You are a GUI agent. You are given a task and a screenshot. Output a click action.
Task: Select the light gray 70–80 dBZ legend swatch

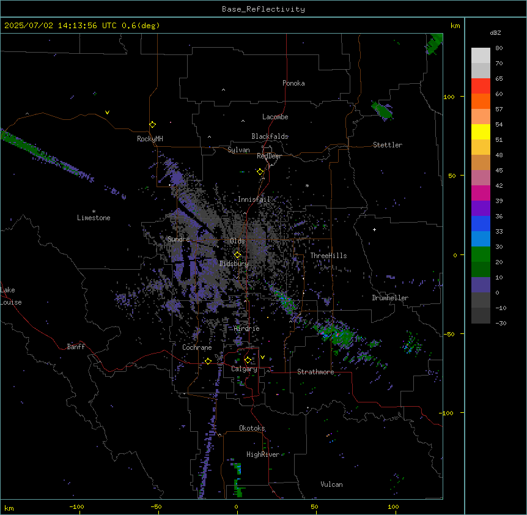click(x=481, y=56)
